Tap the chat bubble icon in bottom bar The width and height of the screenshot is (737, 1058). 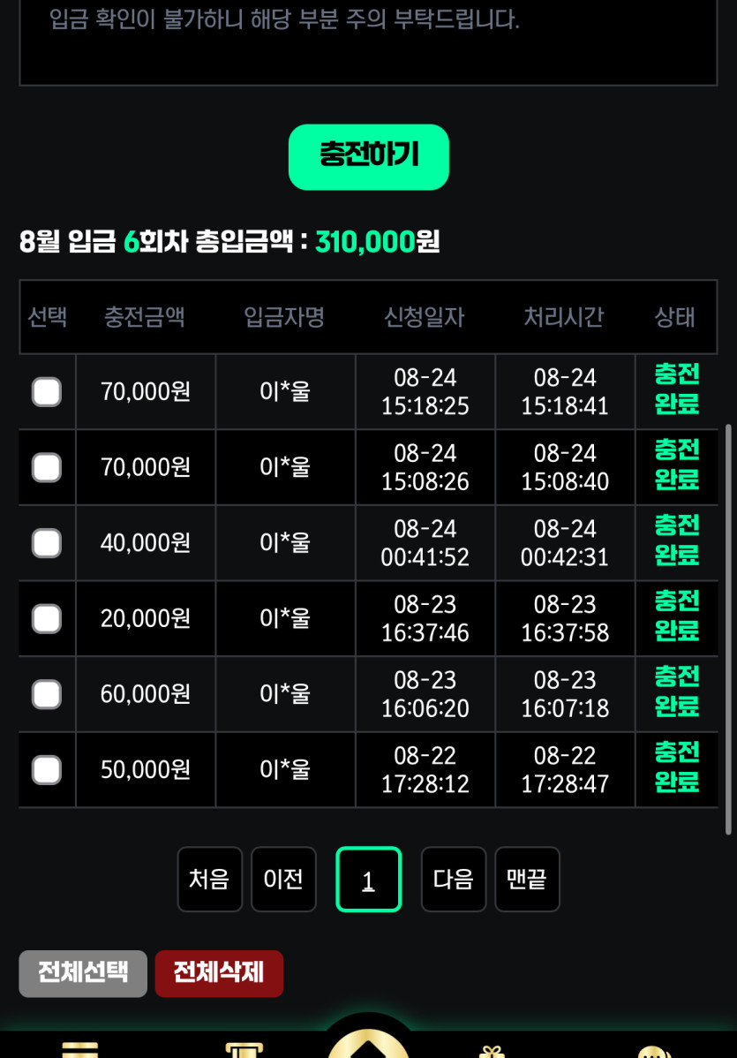click(653, 1051)
